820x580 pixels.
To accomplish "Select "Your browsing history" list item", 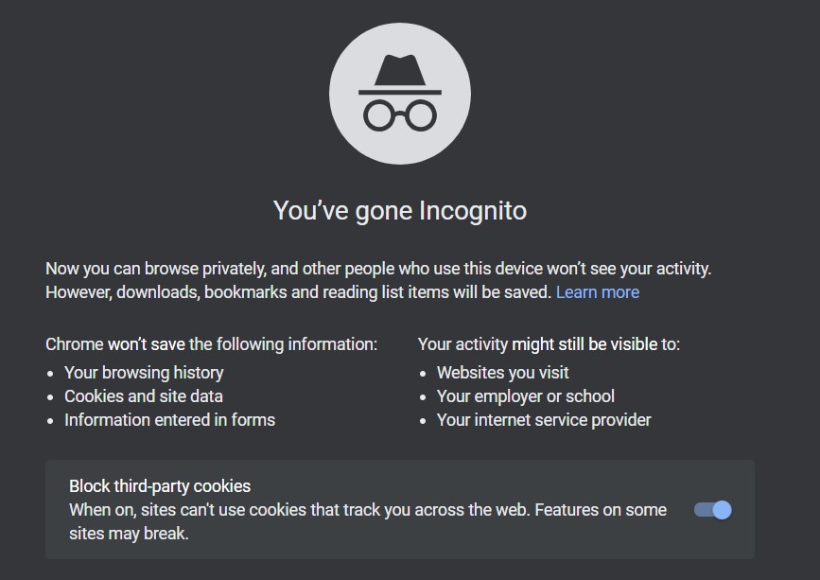I will pos(144,373).
